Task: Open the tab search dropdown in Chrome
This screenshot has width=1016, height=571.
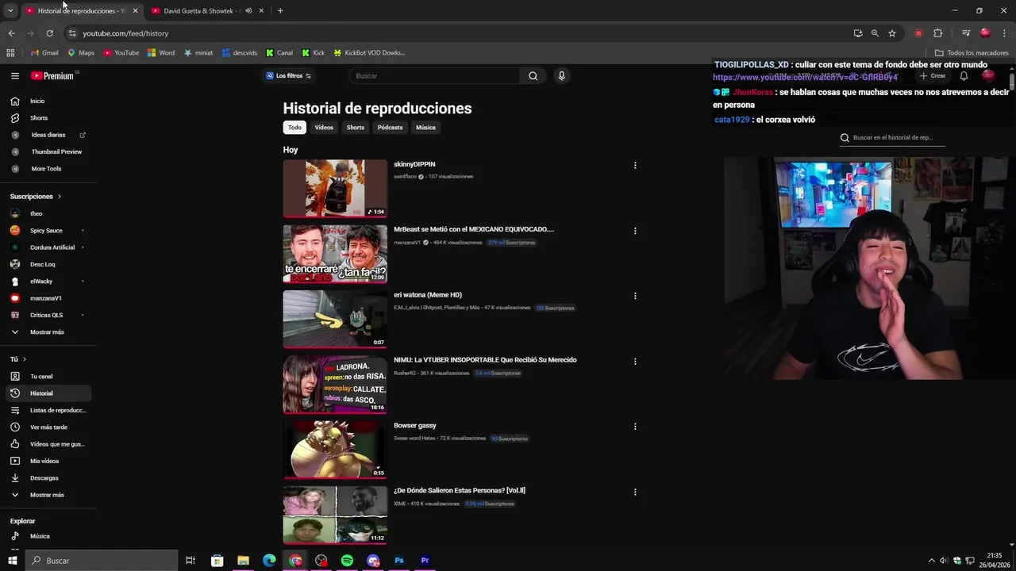Action: coord(10,11)
